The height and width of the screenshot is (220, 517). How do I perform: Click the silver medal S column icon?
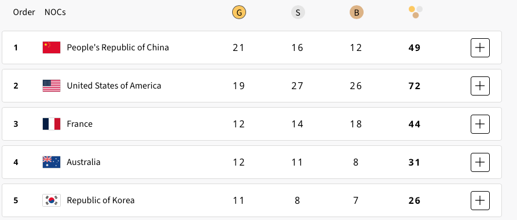tap(298, 13)
